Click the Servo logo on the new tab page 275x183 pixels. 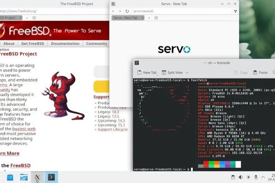click(174, 49)
